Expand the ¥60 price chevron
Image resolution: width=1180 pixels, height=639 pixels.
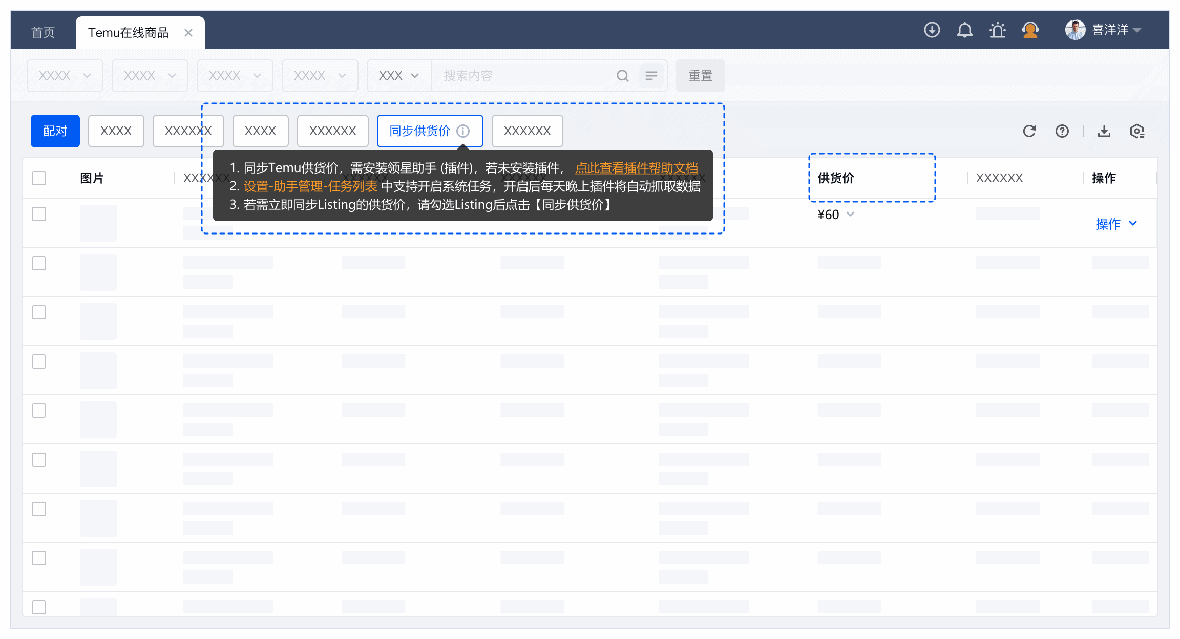click(851, 214)
